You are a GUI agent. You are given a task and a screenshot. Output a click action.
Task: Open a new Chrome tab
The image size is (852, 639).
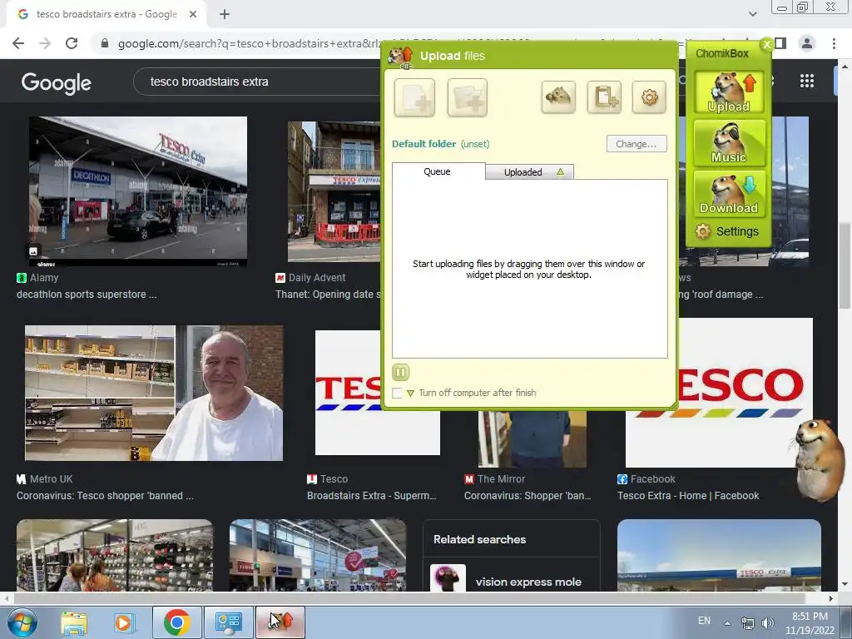pyautogui.click(x=225, y=15)
